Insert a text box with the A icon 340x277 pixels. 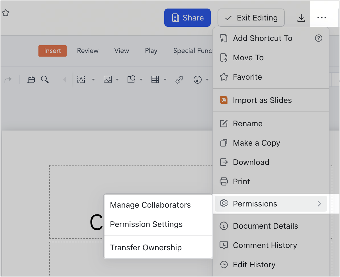point(81,79)
